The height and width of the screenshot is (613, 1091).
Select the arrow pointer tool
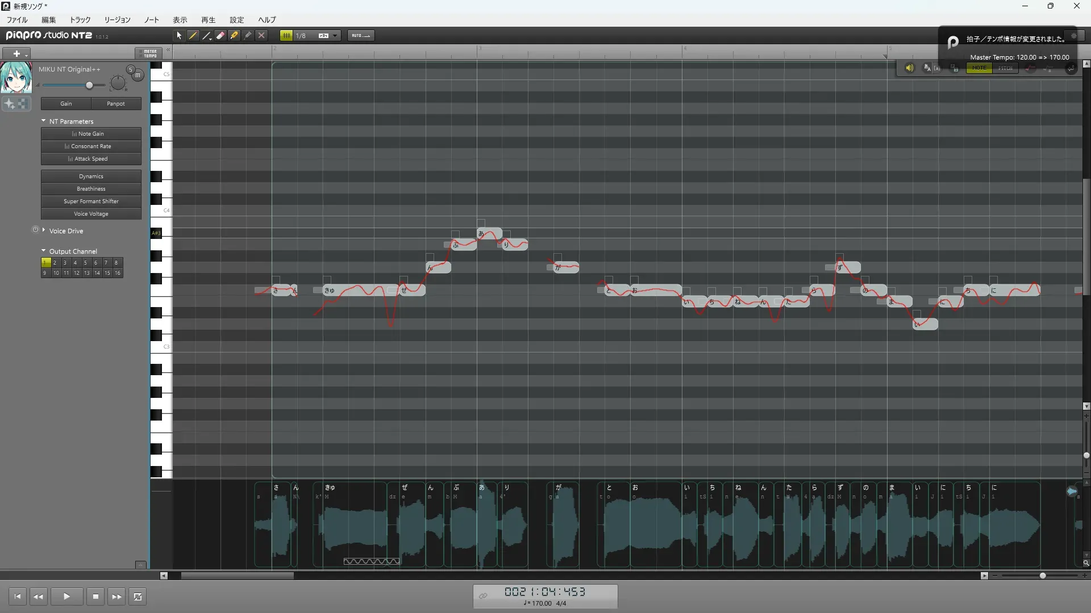click(x=179, y=35)
